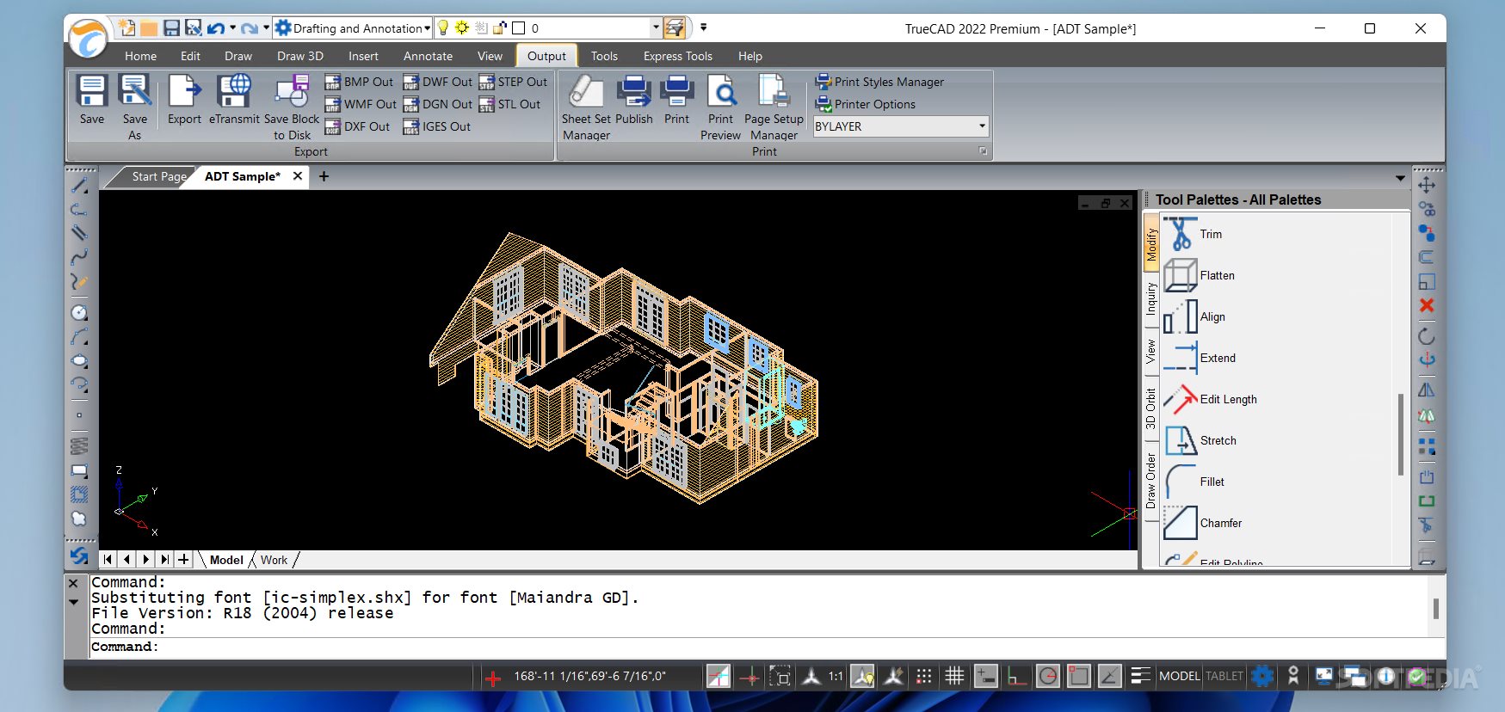Select the Flatten tool in Tool Palettes

click(1200, 275)
